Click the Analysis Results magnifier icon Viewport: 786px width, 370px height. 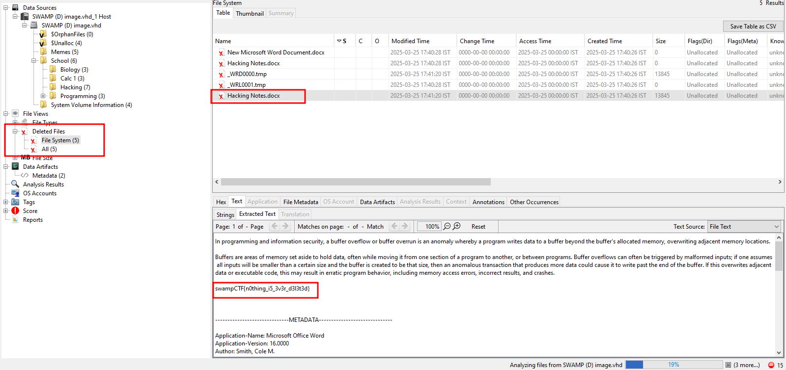[x=15, y=184]
